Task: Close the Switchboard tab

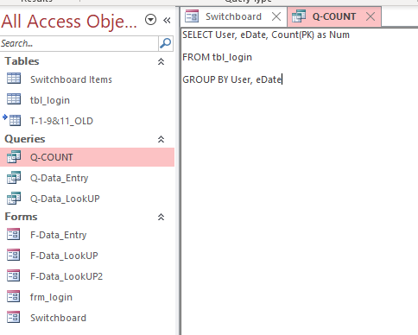Action: [x=276, y=16]
